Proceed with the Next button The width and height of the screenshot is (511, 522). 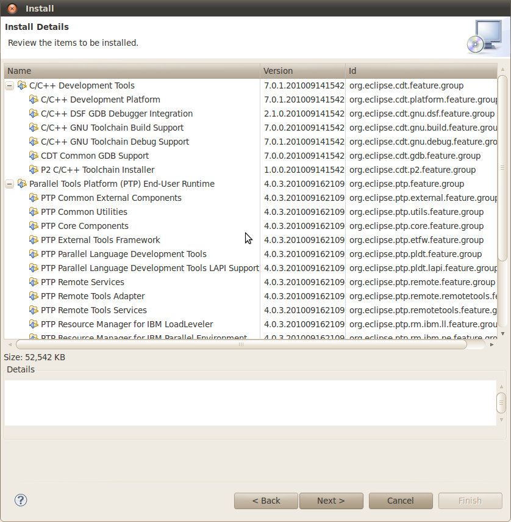pos(331,501)
